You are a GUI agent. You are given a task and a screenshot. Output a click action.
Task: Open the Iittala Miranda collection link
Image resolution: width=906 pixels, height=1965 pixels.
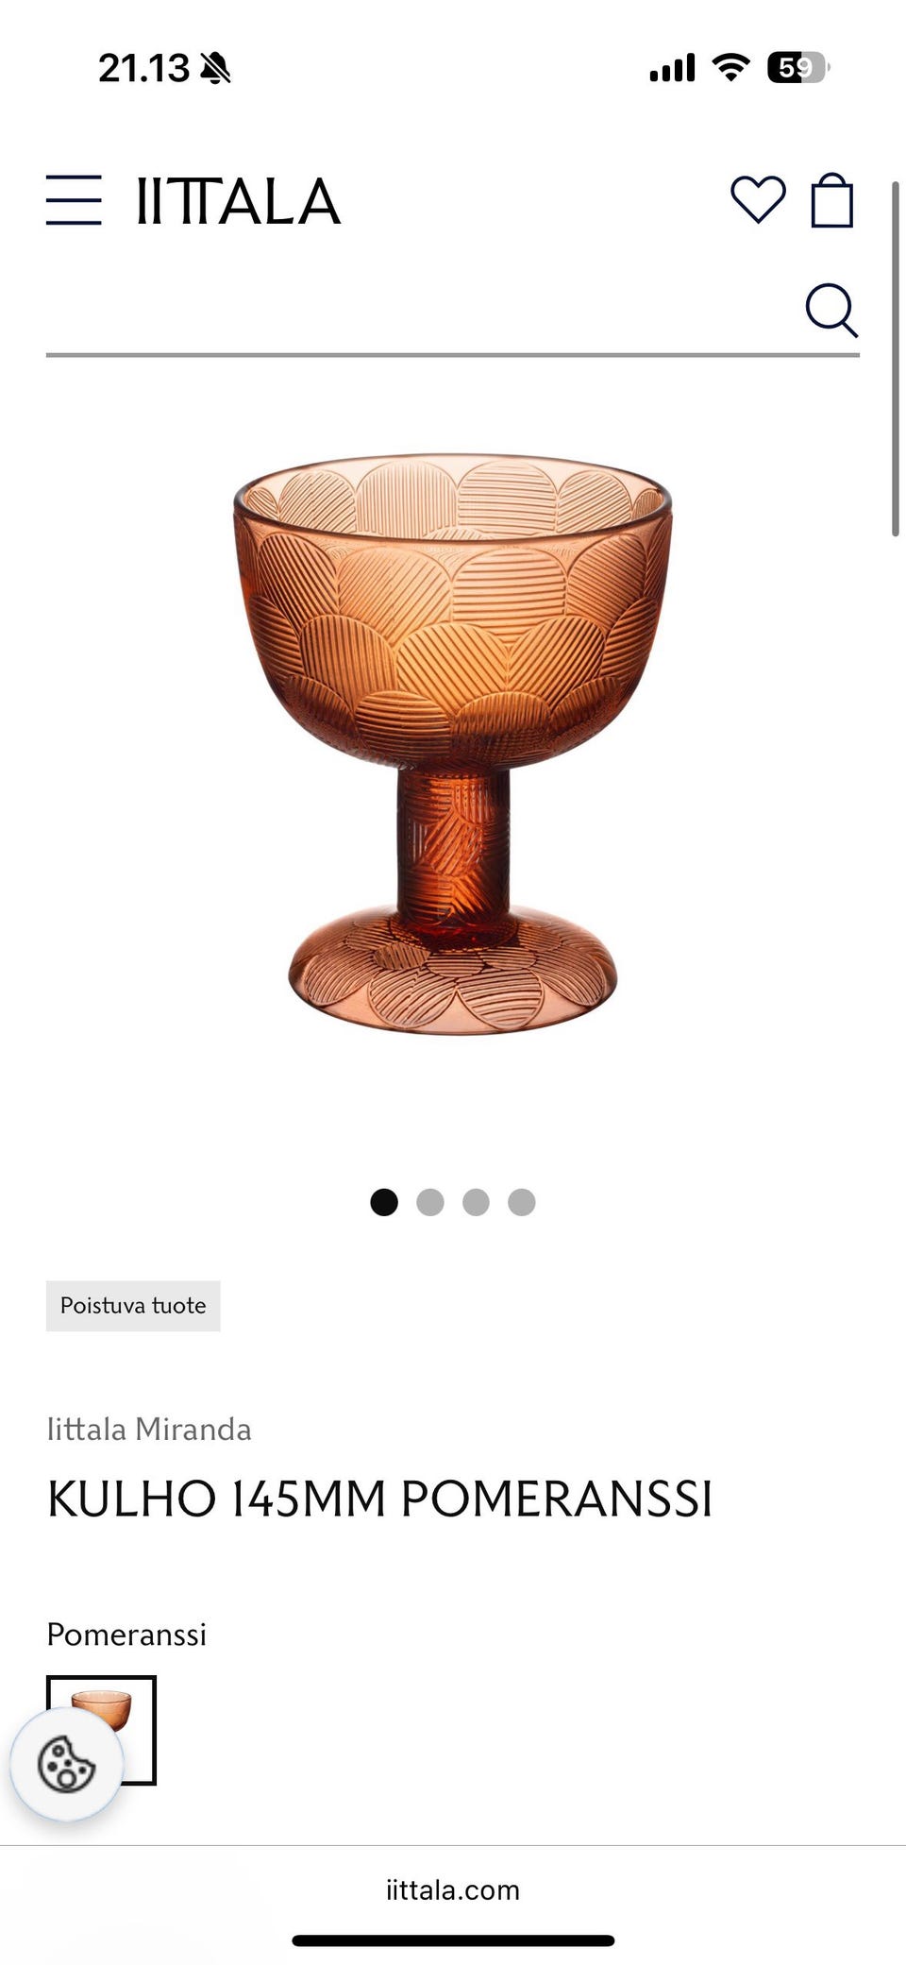tap(149, 1429)
